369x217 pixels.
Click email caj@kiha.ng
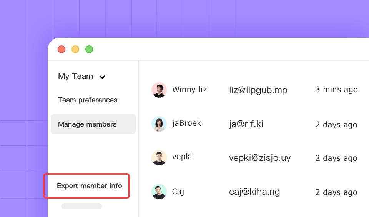click(x=254, y=192)
